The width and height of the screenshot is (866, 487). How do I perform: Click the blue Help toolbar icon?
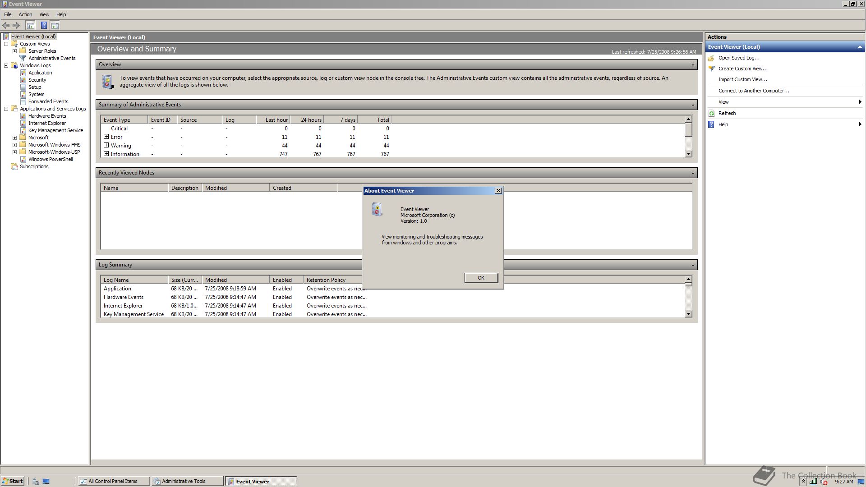pyautogui.click(x=44, y=26)
